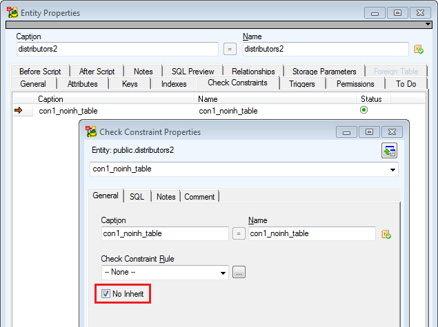Expand the con1_noinh_table constraint selector dropdown
Image resolution: width=438 pixels, height=327 pixels.
pyautogui.click(x=392, y=169)
